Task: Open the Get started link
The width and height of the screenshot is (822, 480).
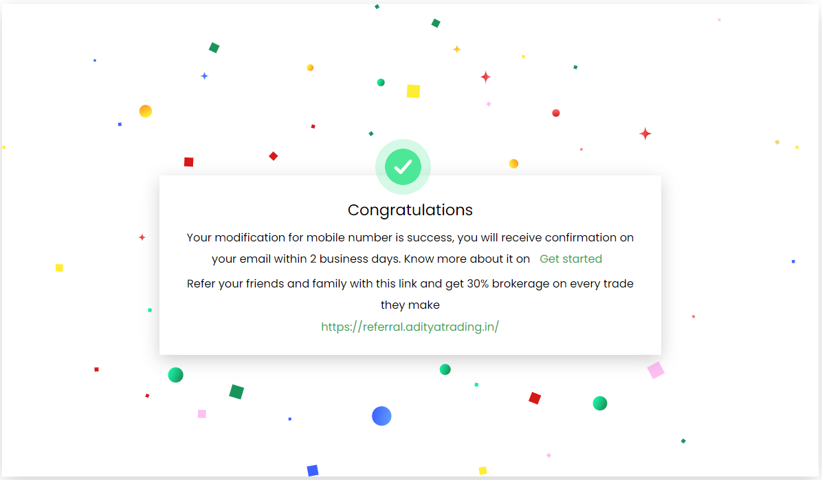Action: pos(570,259)
